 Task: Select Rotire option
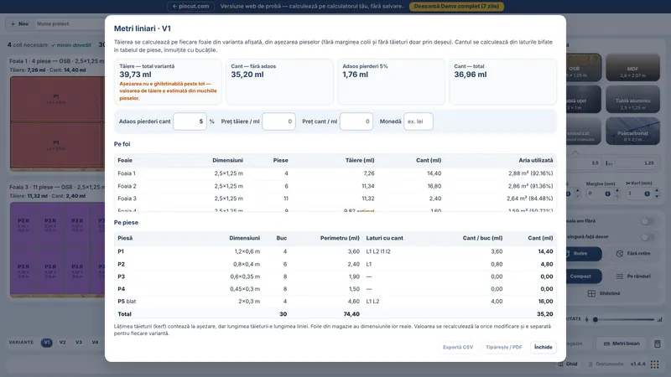[x=584, y=254]
